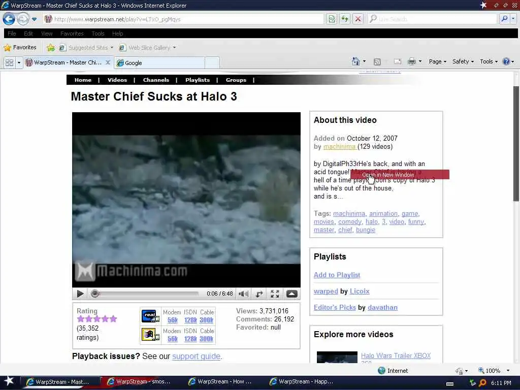This screenshot has height=390, width=520.
Task: Open the Favorites menu in menu bar
Action: click(x=72, y=34)
